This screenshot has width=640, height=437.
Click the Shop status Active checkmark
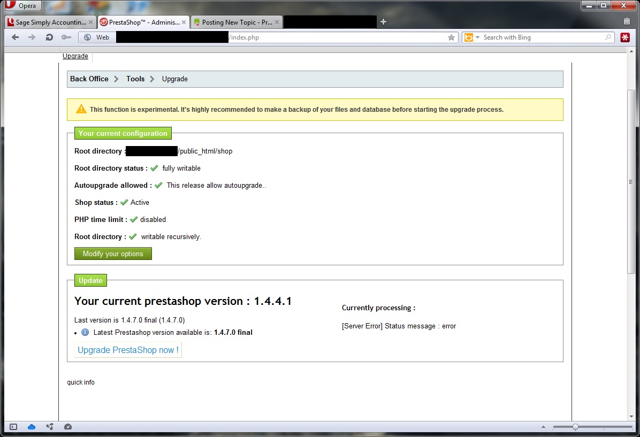pyautogui.click(x=124, y=202)
